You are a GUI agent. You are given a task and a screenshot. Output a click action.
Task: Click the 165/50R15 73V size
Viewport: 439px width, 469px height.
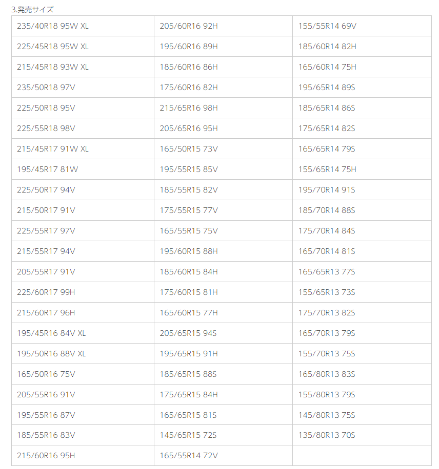189,149
